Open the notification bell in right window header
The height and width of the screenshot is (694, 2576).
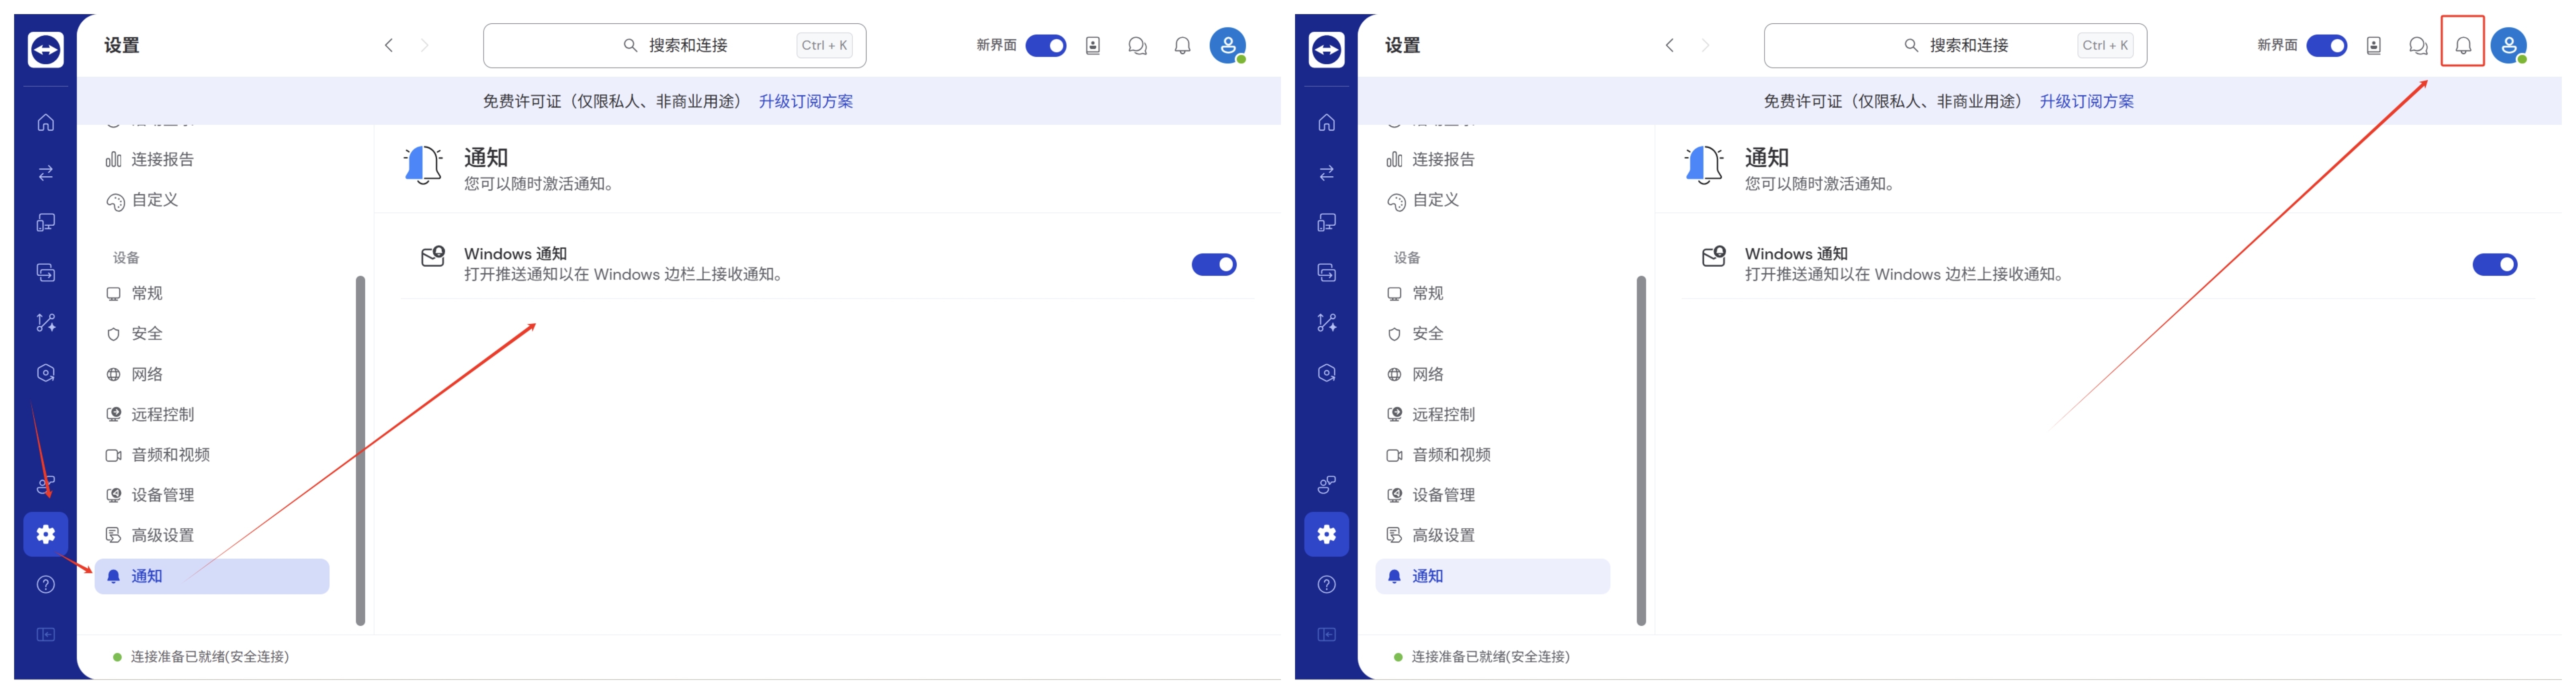(x=2463, y=46)
